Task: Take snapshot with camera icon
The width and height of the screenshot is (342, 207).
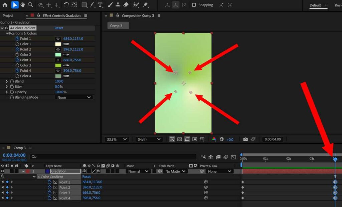Action: click(245, 139)
